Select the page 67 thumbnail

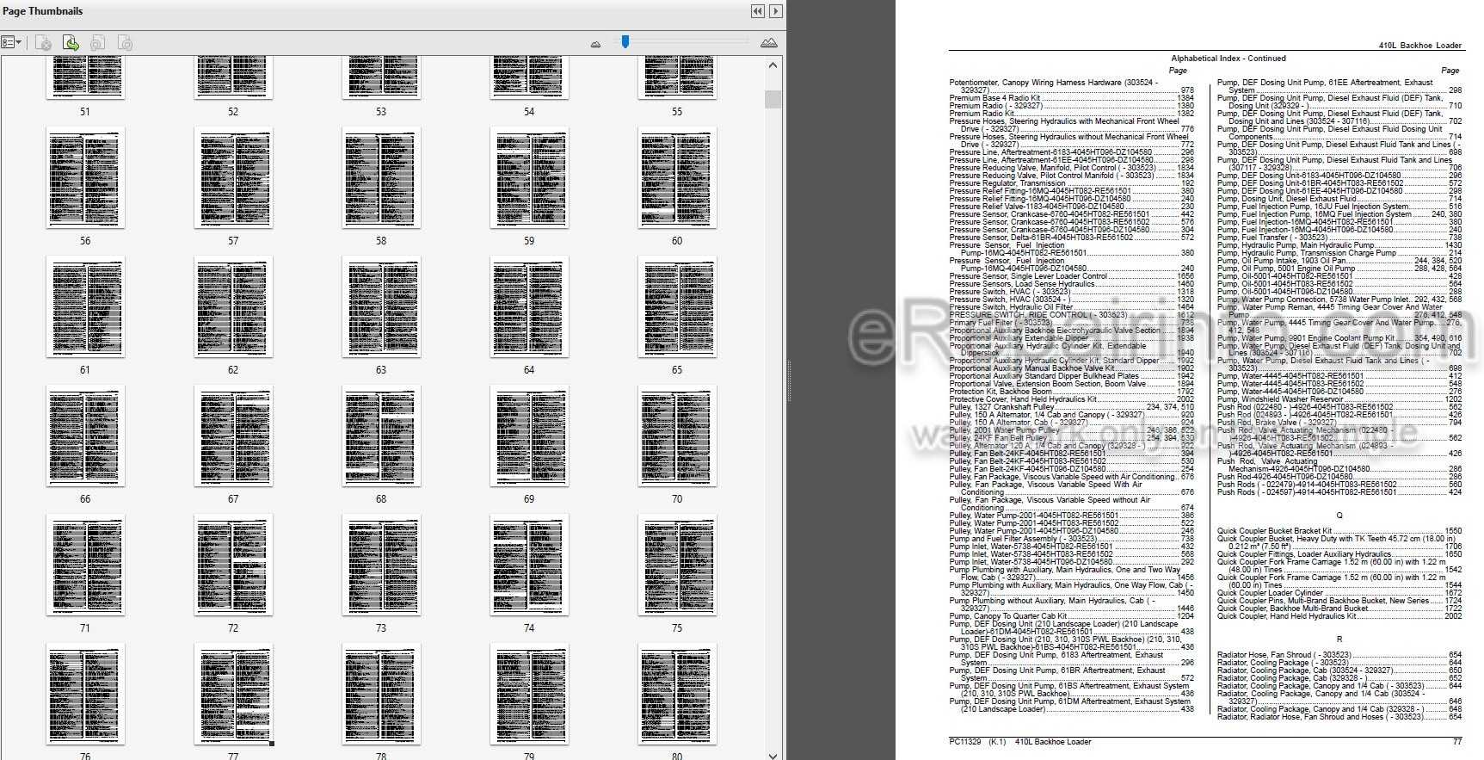(x=233, y=436)
